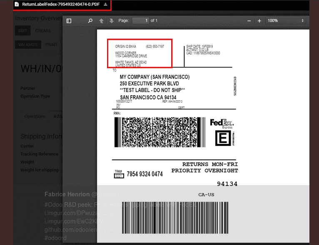Click the REF: WH/IN/00013 reference text
The width and height of the screenshot is (319, 245).
pyautogui.click(x=172, y=101)
